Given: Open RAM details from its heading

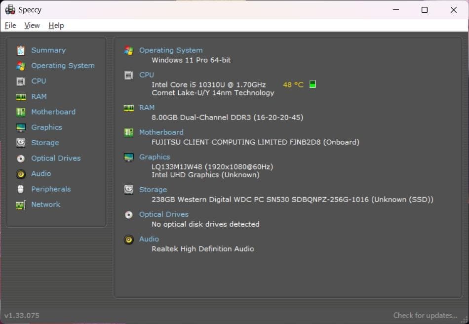Looking at the screenshot, I should coord(147,107).
